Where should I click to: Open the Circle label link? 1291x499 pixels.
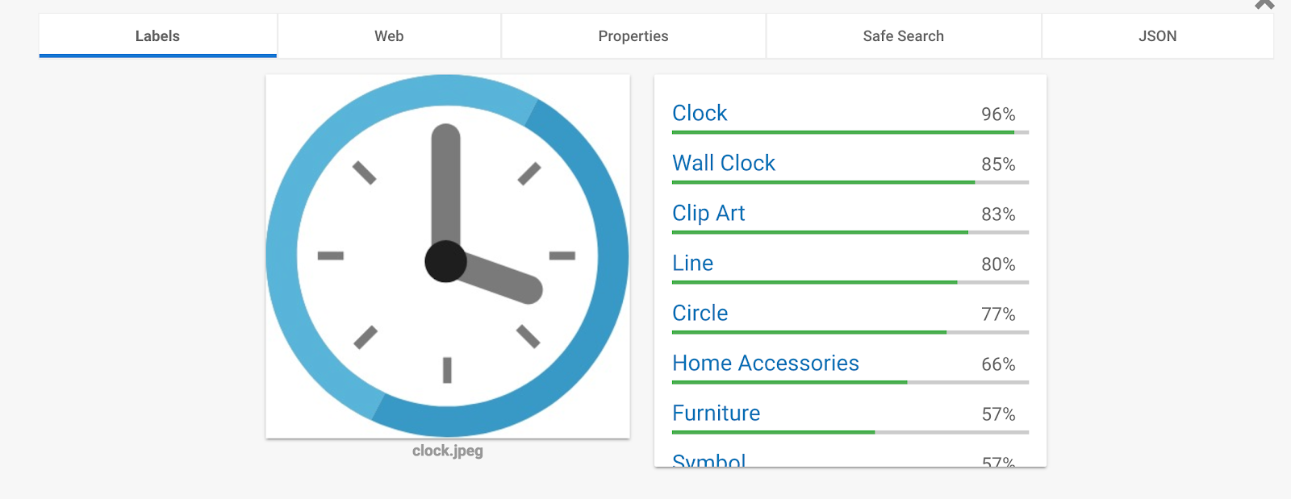(700, 313)
